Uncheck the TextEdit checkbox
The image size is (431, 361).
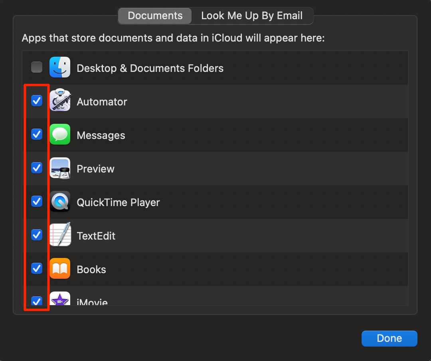tap(36, 235)
